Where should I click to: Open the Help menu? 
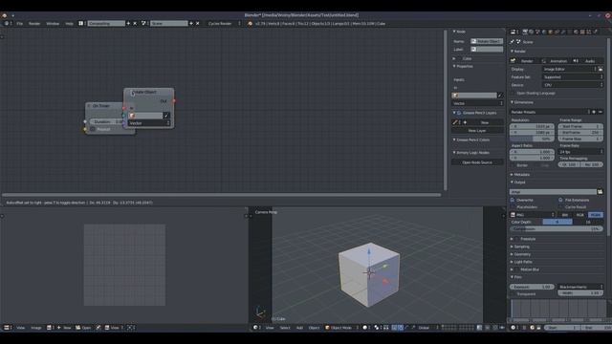69,23
